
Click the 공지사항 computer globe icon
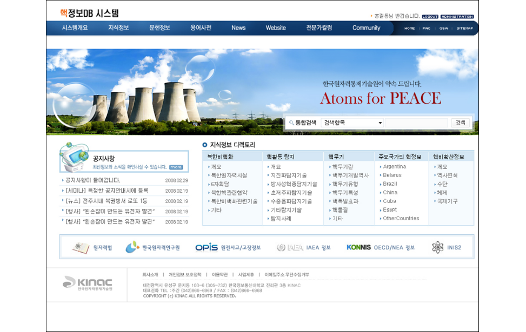pos(74,155)
